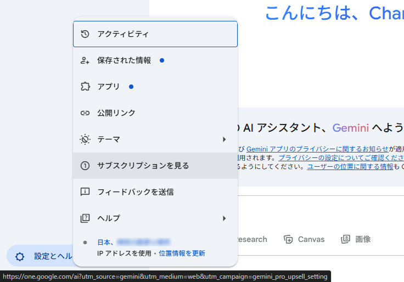Click the Canvas button
This screenshot has width=404, height=282.
(304, 239)
